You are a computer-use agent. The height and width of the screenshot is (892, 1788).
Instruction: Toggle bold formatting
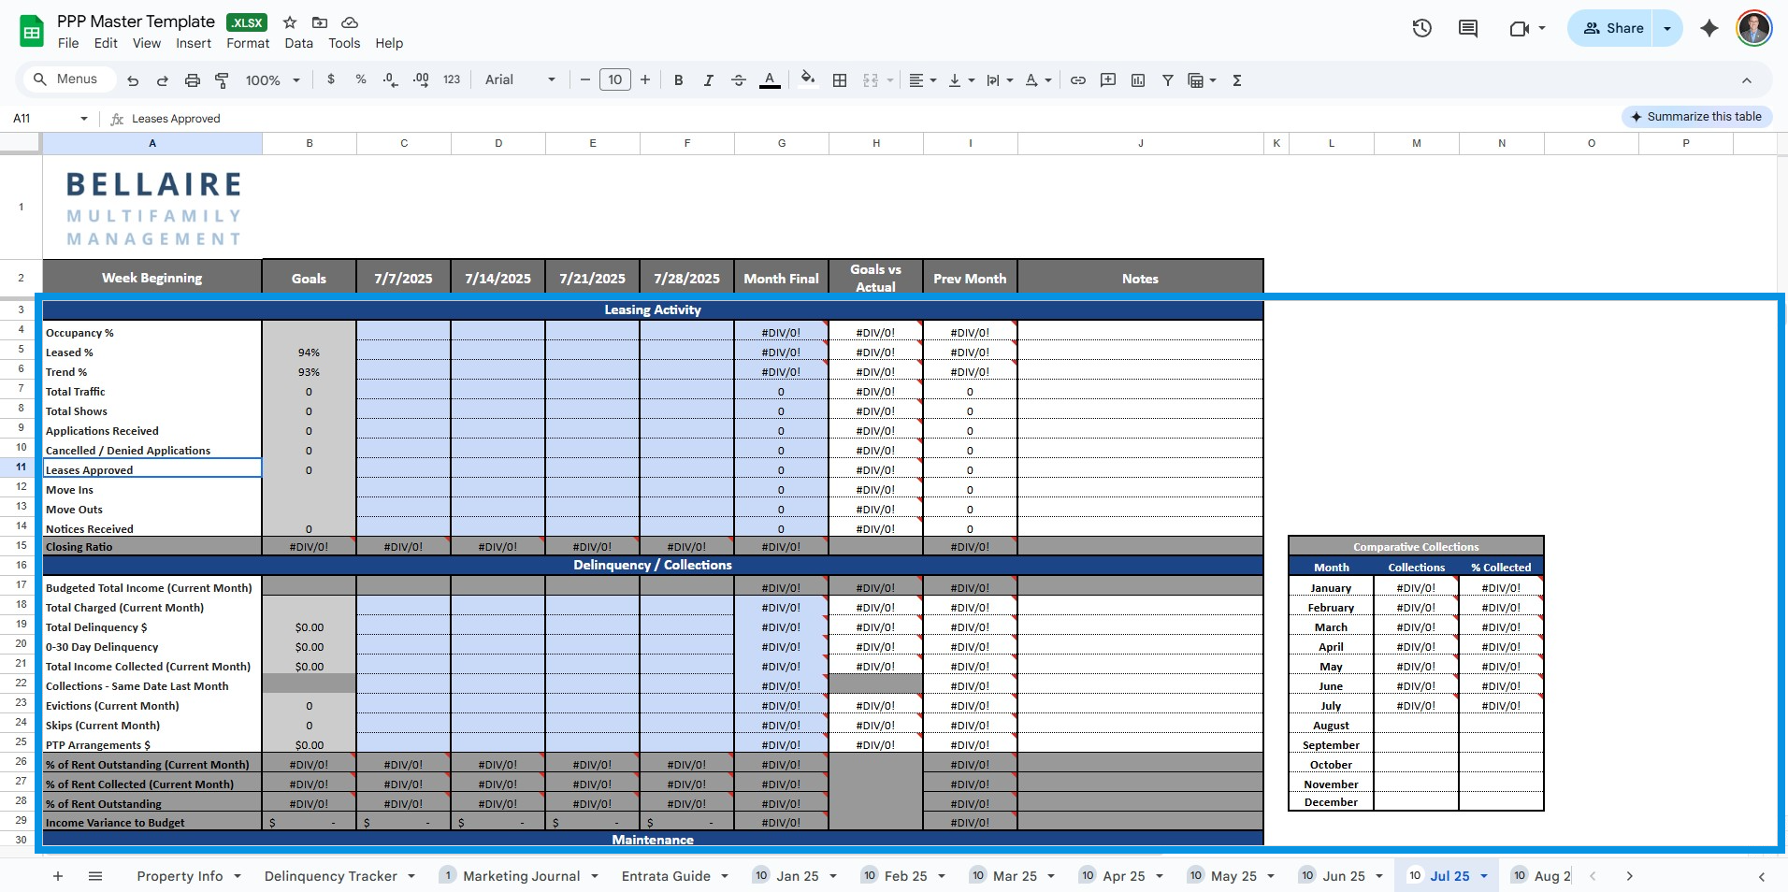click(x=678, y=80)
